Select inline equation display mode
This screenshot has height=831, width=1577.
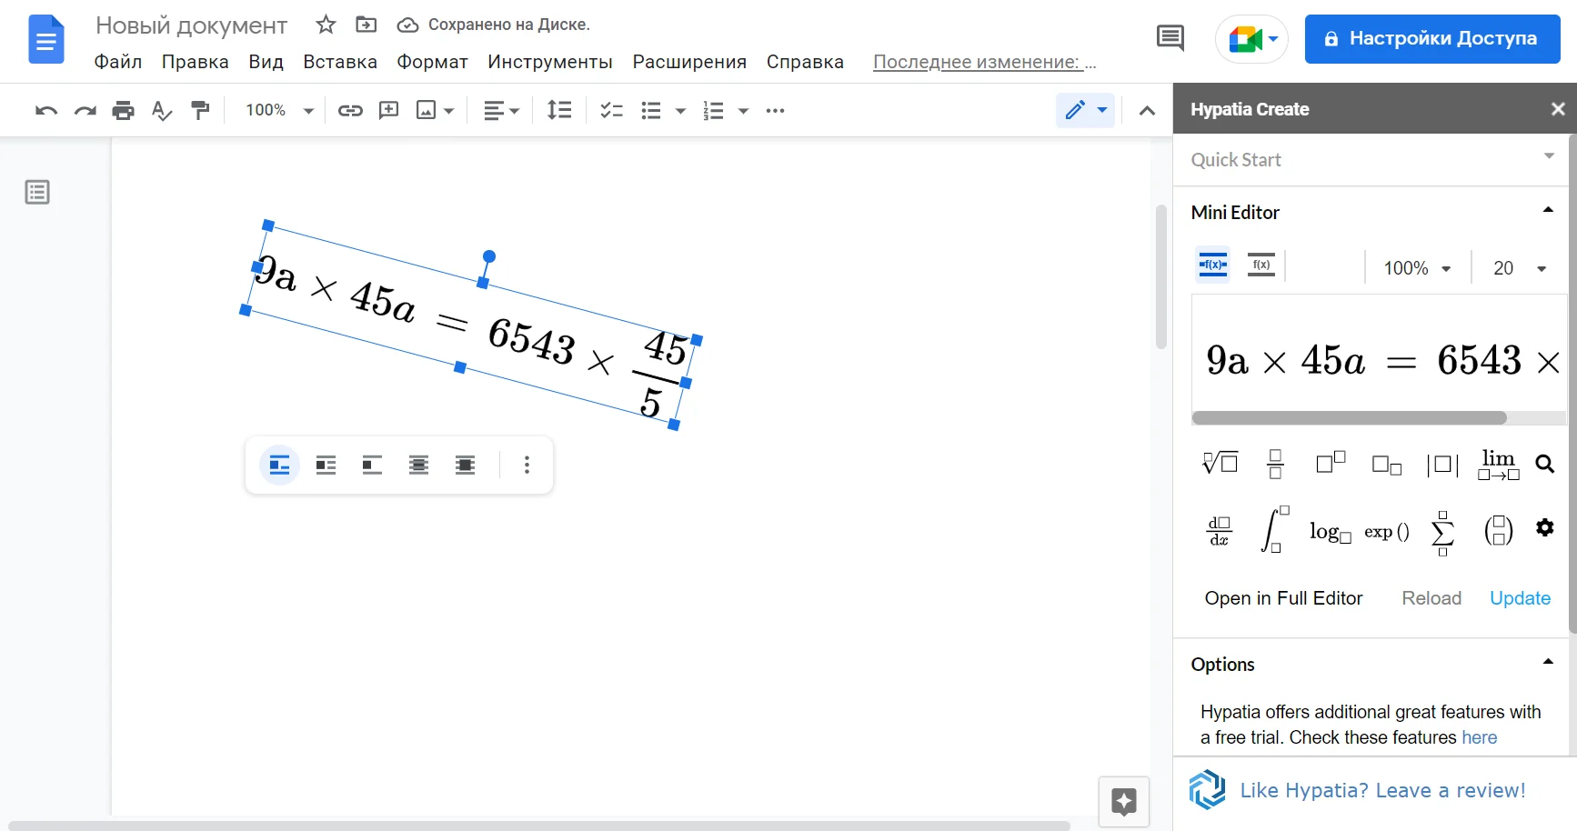1212,265
